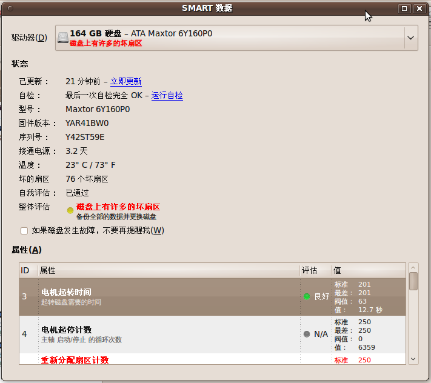Click the value 12.7 秒 in row 3

click(x=370, y=310)
